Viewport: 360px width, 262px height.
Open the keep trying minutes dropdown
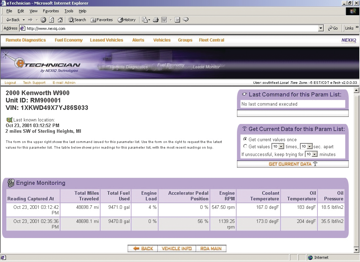[315, 154]
